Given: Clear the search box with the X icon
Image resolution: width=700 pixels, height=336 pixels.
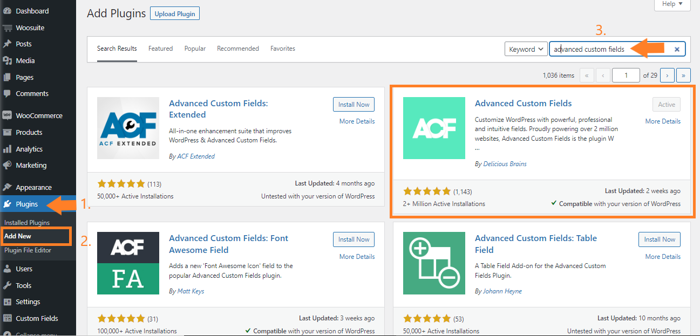Looking at the screenshot, I should (677, 49).
